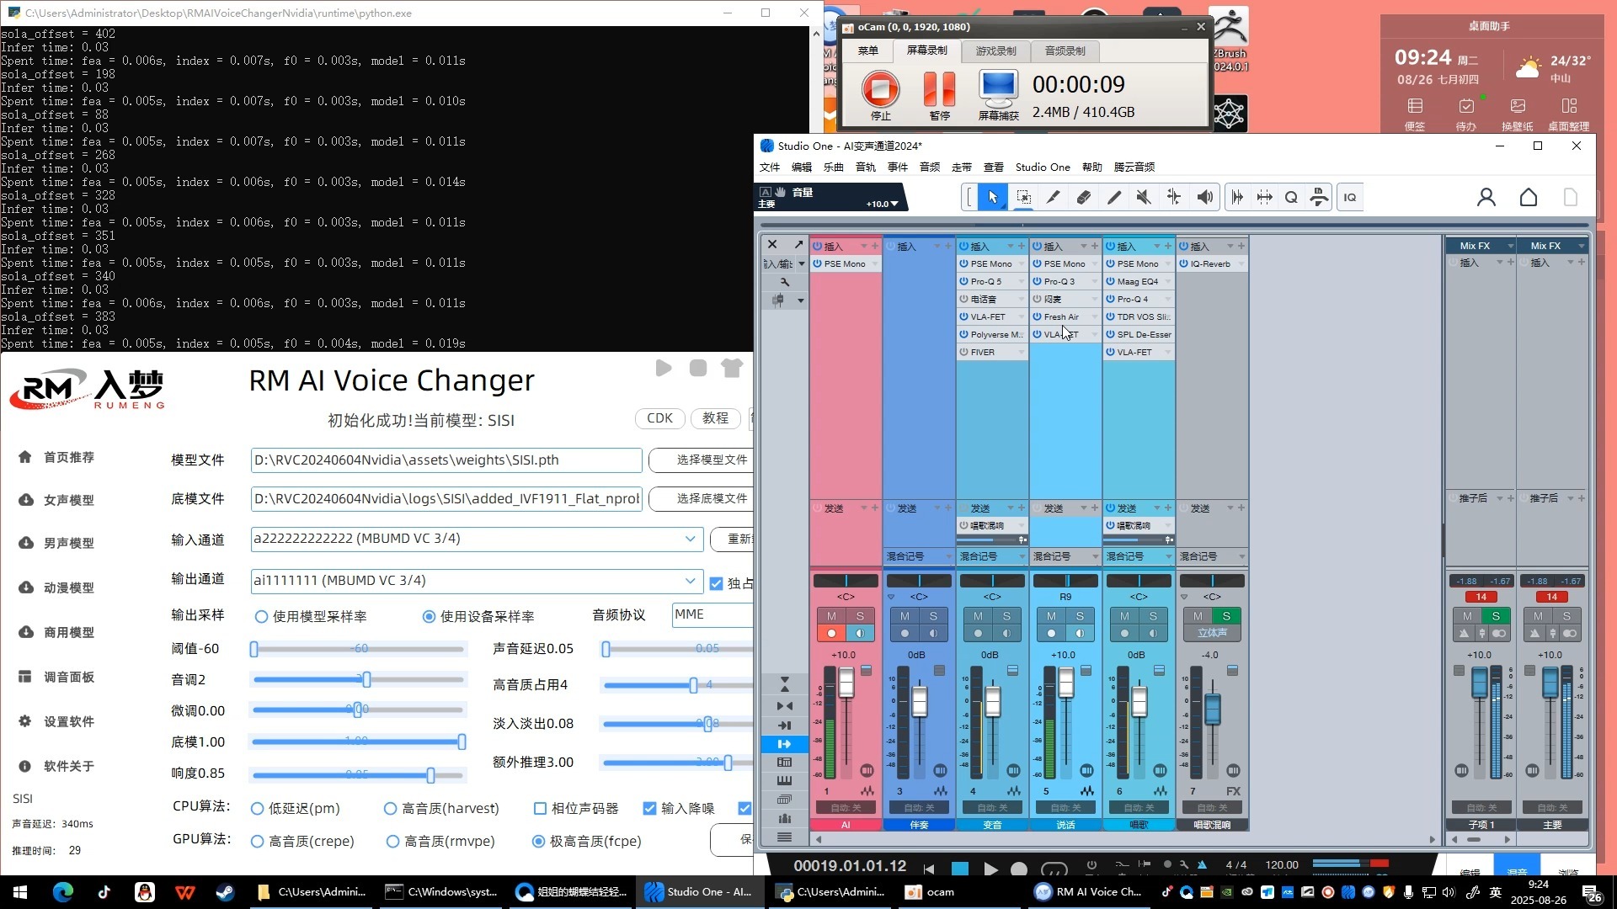This screenshot has width=1617, height=909.
Task: Open Microsoft Edge from the taskbar
Action: pos(63,892)
